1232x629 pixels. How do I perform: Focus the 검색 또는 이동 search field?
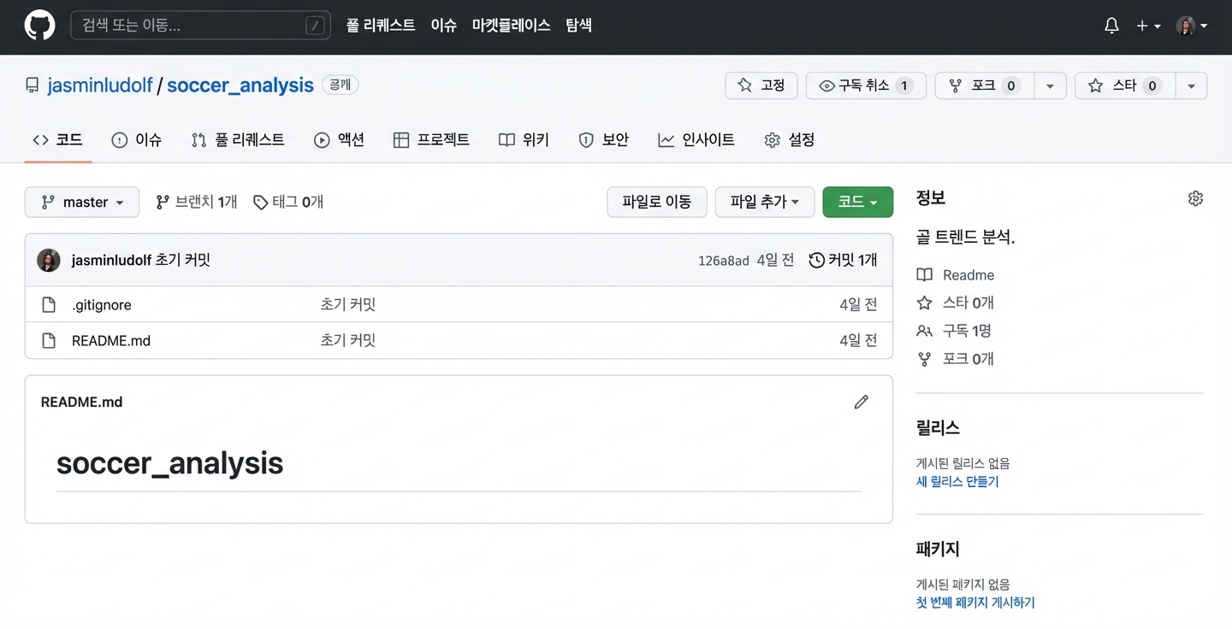coord(200,26)
